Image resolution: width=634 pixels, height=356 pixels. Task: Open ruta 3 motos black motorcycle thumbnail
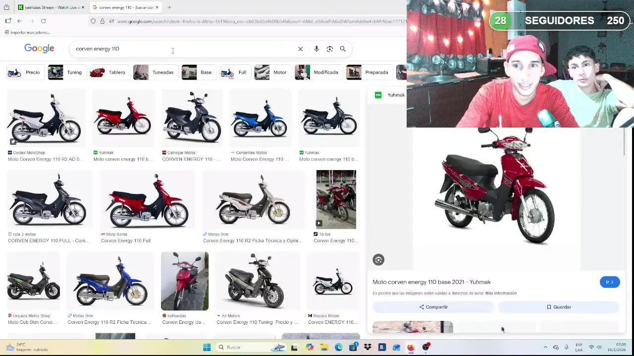point(49,199)
